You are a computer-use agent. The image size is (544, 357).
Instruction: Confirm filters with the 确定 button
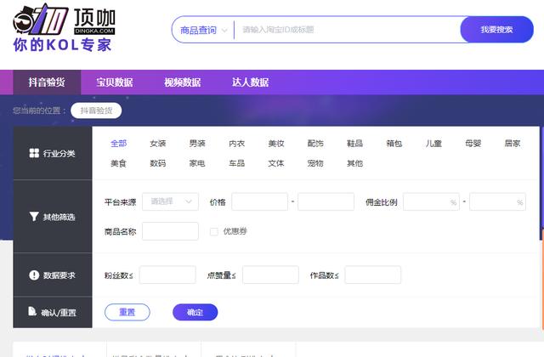tap(195, 312)
